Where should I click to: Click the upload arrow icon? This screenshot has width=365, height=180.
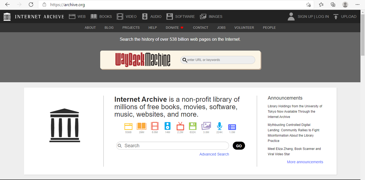pyautogui.click(x=336, y=17)
